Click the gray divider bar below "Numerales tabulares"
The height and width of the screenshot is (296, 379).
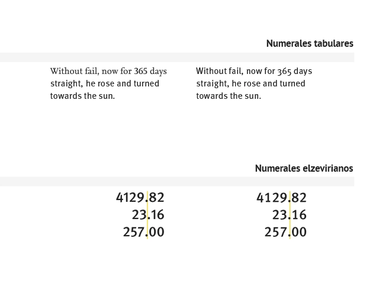[x=177, y=57]
